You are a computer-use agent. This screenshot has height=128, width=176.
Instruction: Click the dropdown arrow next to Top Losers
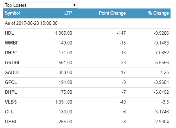pos(75,5)
